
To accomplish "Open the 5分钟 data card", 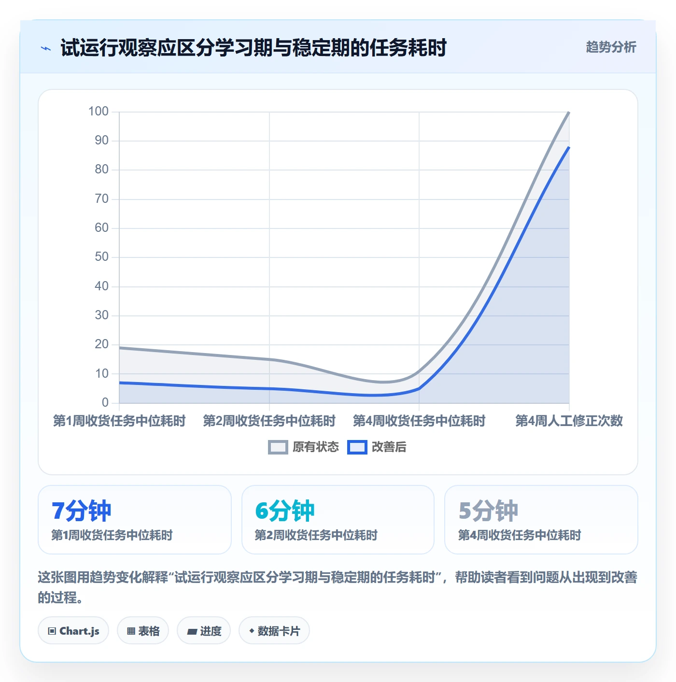I will (x=541, y=520).
